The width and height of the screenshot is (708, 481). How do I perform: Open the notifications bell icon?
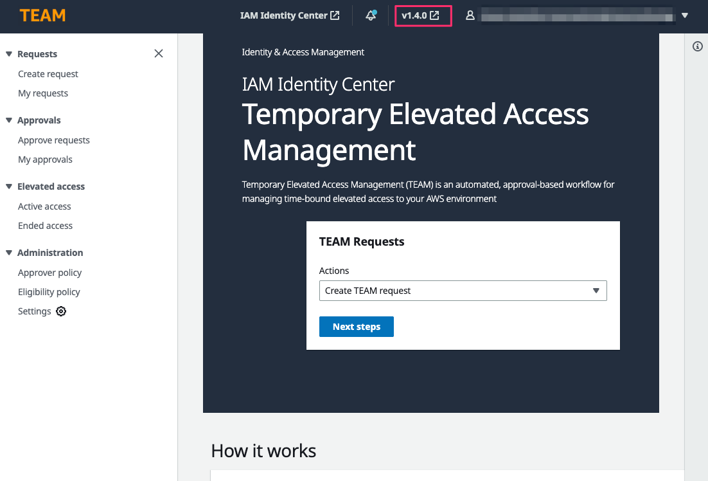click(371, 15)
